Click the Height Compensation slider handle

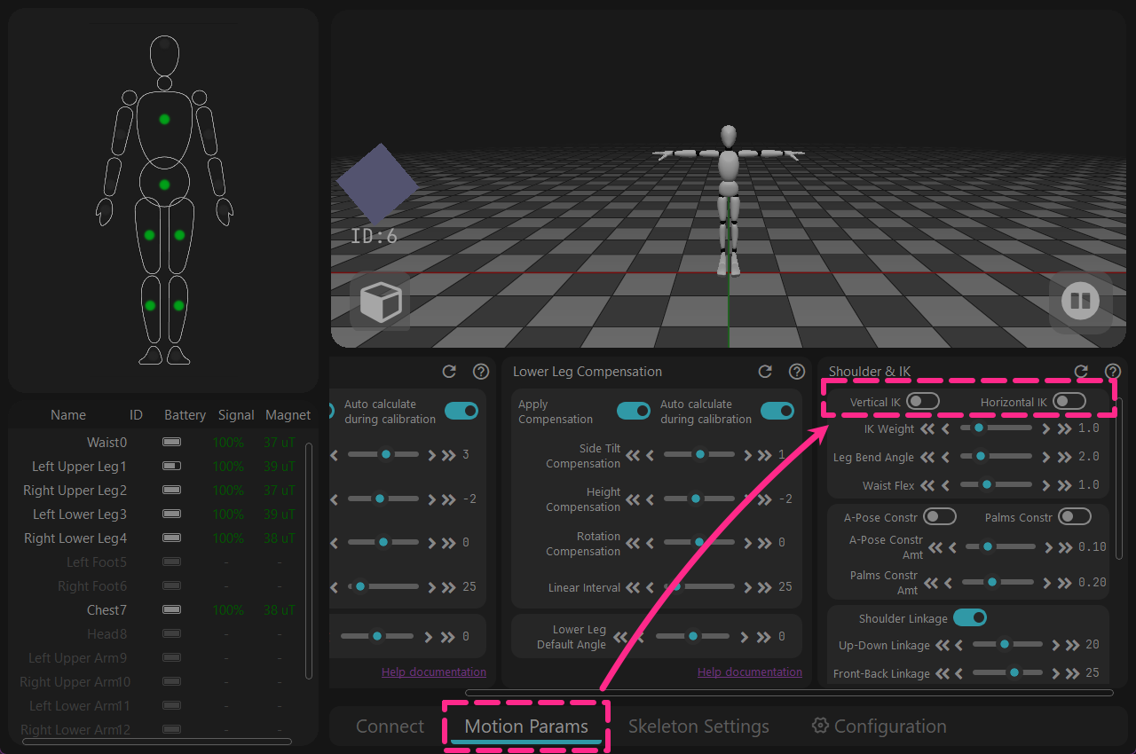point(696,499)
